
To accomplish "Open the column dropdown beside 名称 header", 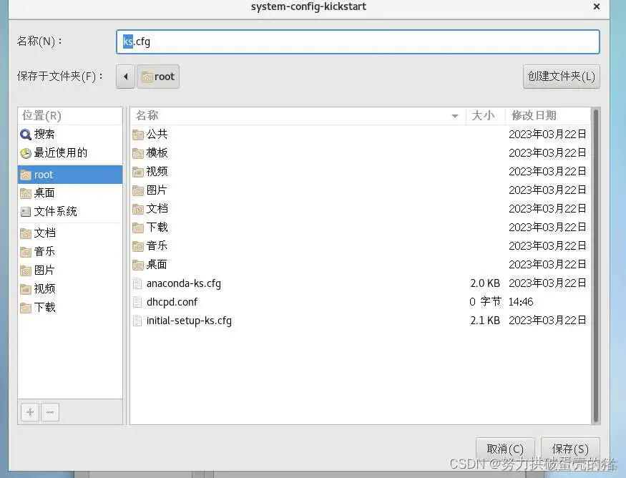I will [x=455, y=116].
